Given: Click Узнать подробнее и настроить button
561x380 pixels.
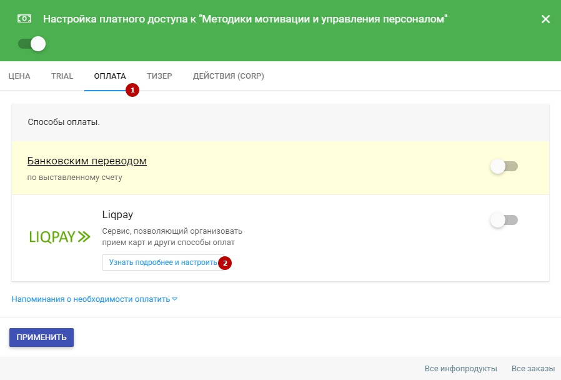Looking at the screenshot, I should (162, 262).
